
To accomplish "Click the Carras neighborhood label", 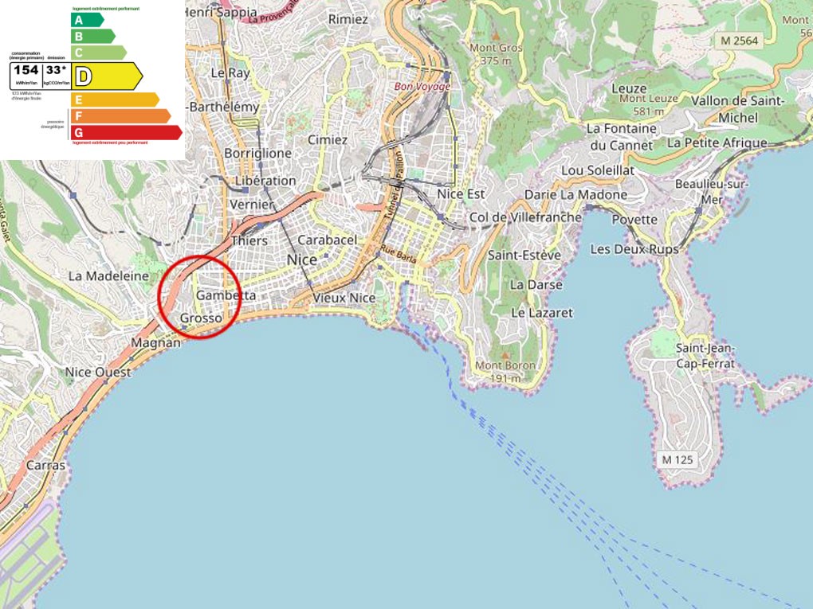I will pos(45,465).
